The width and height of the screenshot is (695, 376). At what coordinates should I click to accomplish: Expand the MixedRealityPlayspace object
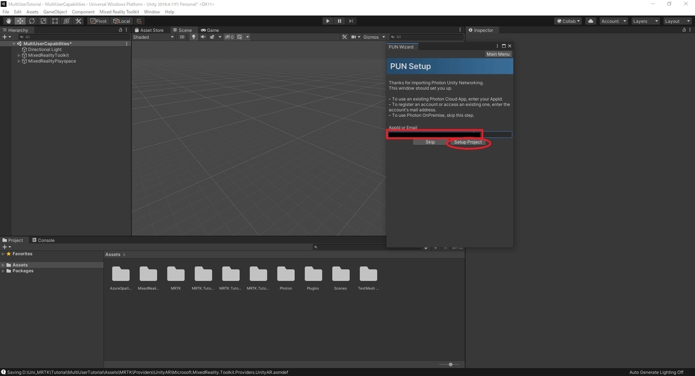point(19,61)
